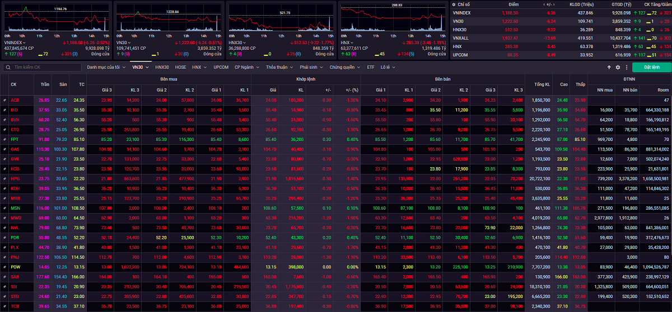Pin the BVH stock row

click(4, 120)
